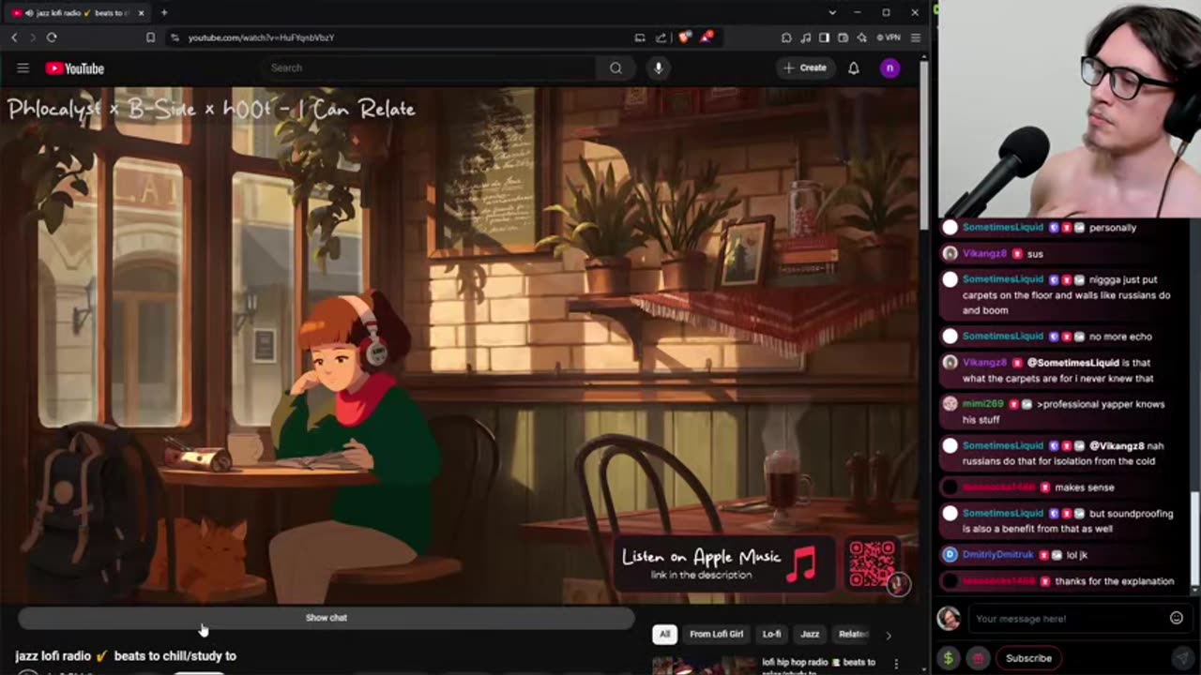Click the Listen on Apple Music banner

tap(724, 564)
